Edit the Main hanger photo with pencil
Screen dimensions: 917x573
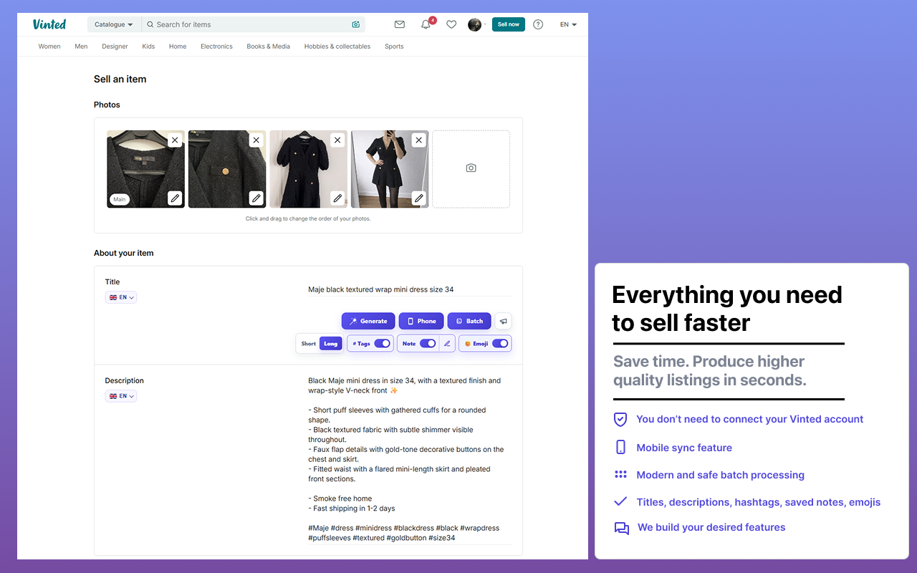[x=175, y=198]
